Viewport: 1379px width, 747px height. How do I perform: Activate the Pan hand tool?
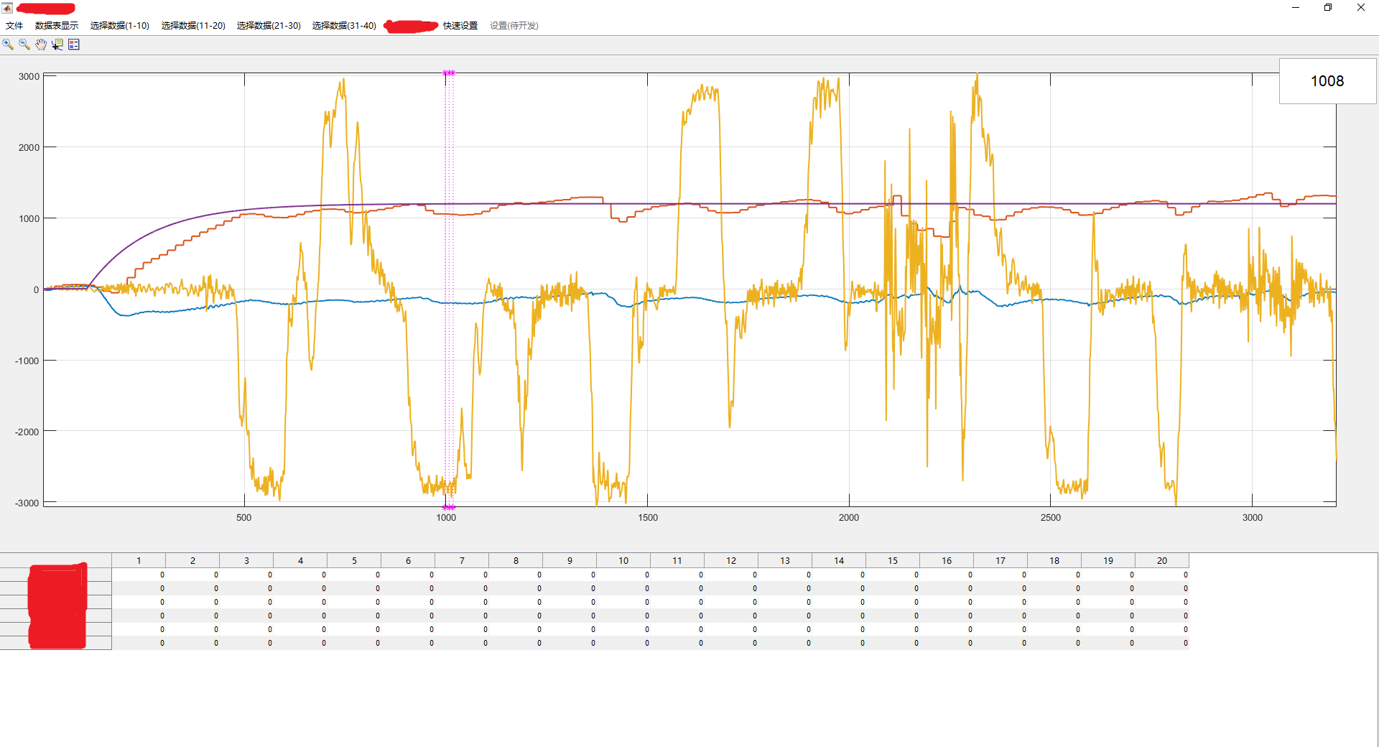pos(41,45)
